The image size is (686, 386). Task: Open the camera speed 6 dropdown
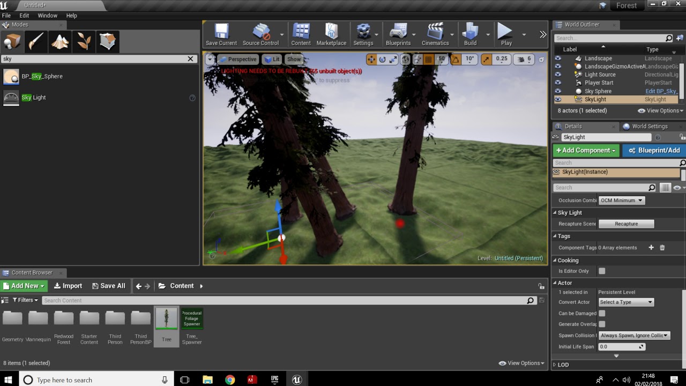[x=524, y=60]
